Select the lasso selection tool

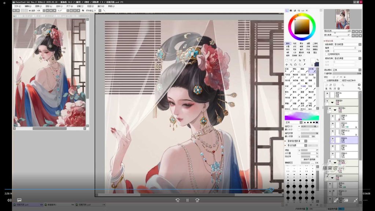click(x=291, y=60)
